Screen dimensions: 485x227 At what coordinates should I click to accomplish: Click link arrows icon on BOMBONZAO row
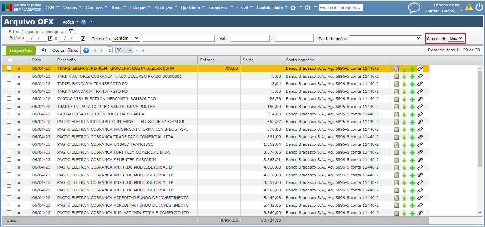420,99
